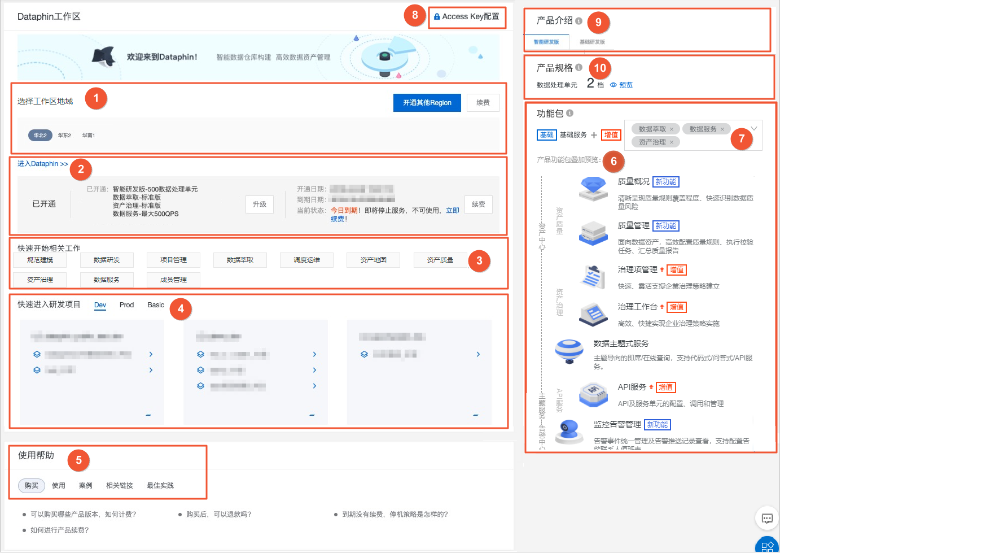Click the layers icon in the rightmost project card
Viewport: 1008px width, 553px height.
pyautogui.click(x=364, y=354)
